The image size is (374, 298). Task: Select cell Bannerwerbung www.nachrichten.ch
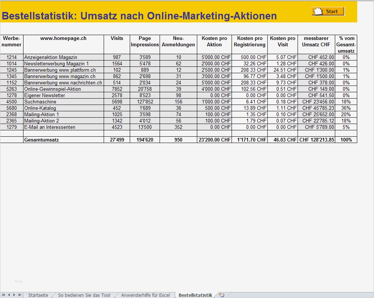63,83
